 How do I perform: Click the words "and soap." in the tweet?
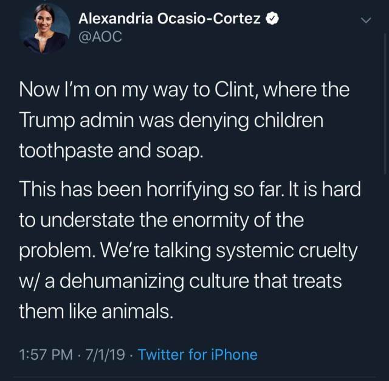click(160, 151)
